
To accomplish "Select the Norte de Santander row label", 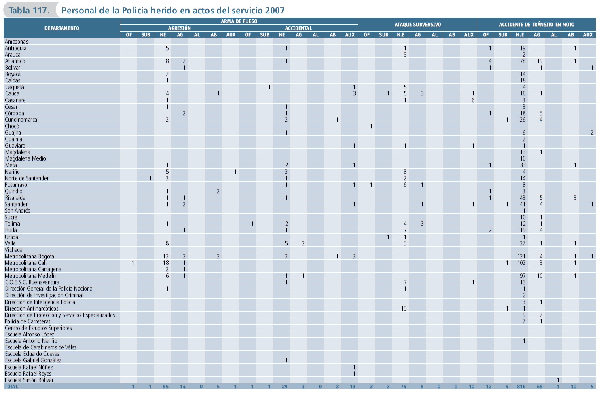I will coord(27,178).
